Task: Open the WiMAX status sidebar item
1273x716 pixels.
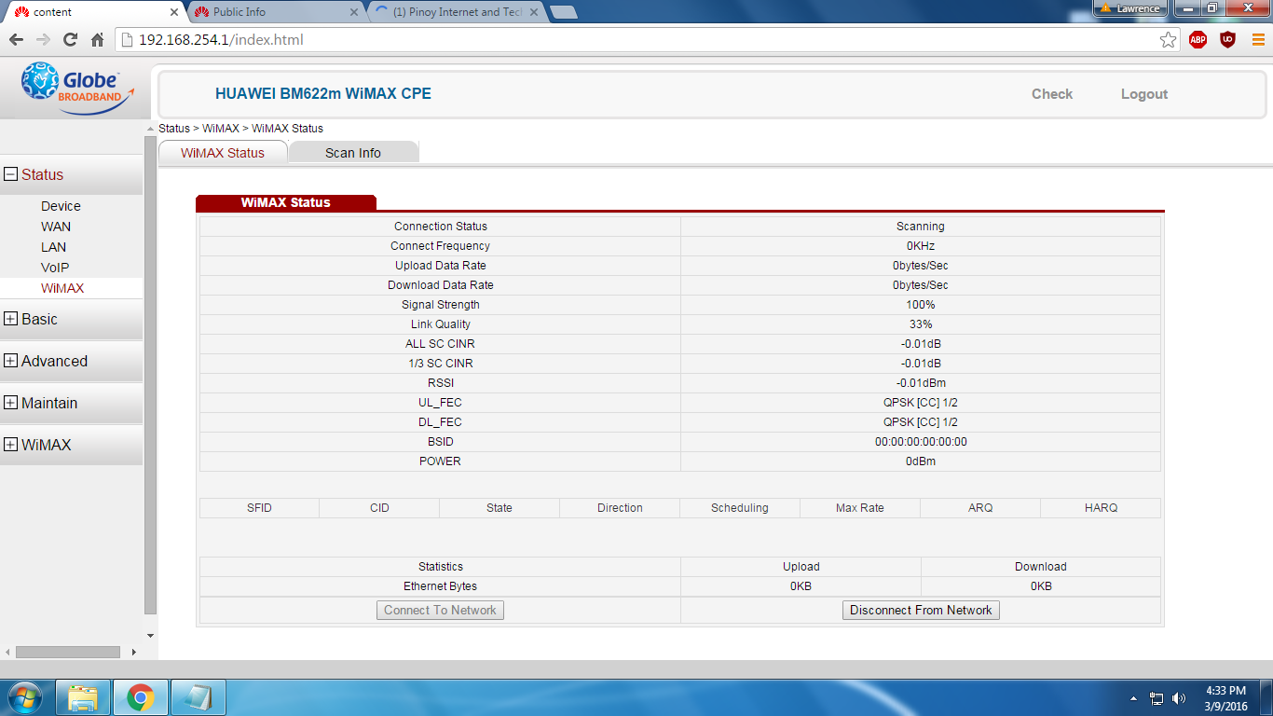Action: (62, 288)
